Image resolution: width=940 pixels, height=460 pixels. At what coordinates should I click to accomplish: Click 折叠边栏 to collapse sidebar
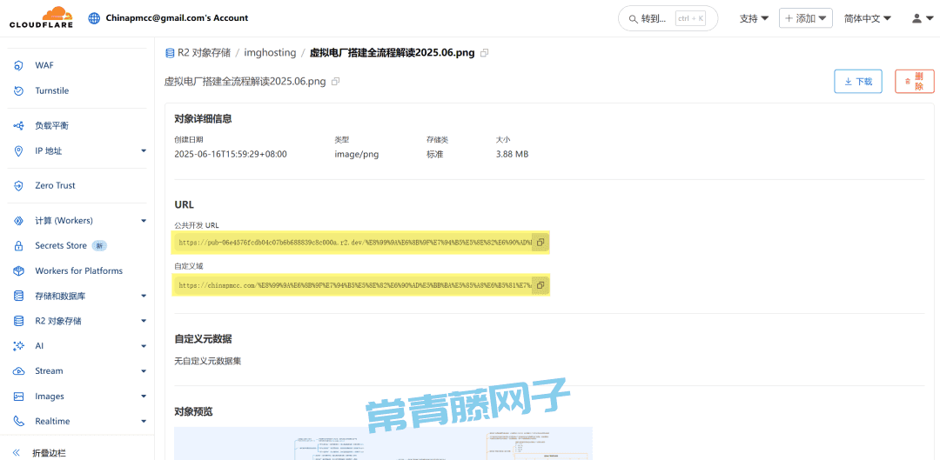49,453
